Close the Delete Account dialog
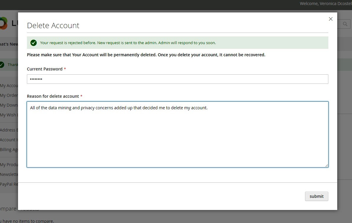This screenshot has width=352, height=223. (330, 19)
